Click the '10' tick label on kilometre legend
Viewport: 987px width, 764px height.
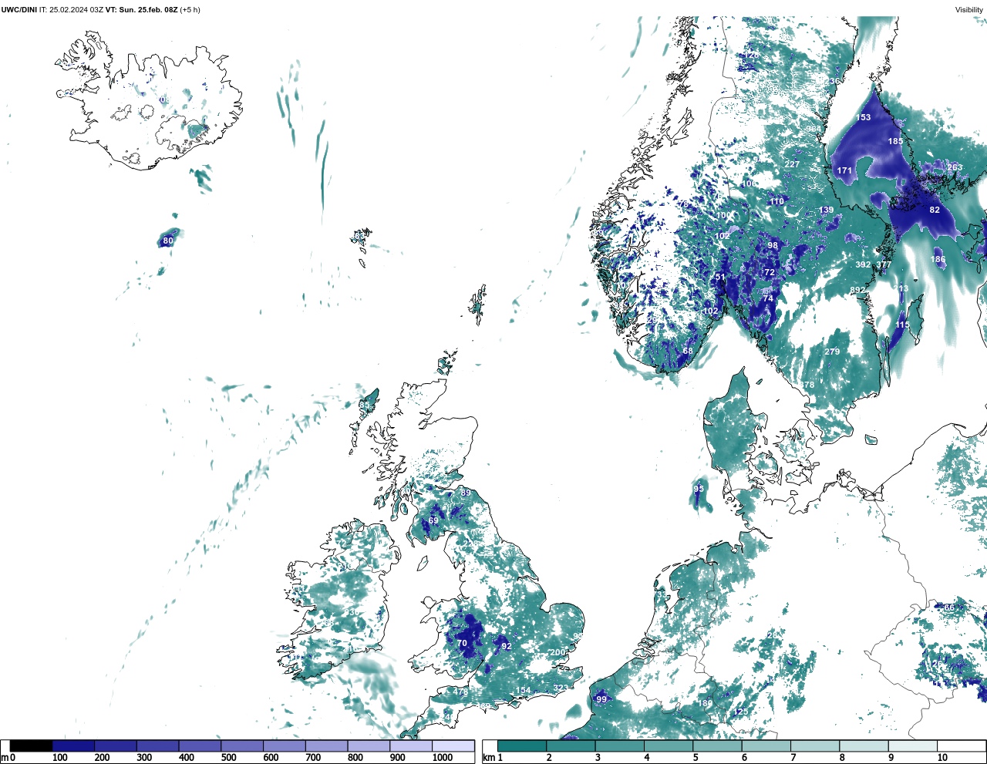[942, 758]
